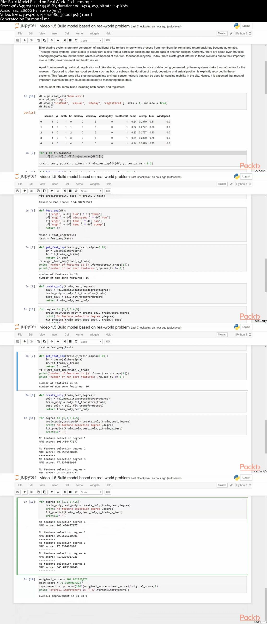Click the notebook title in the third frame

click(85, 327)
